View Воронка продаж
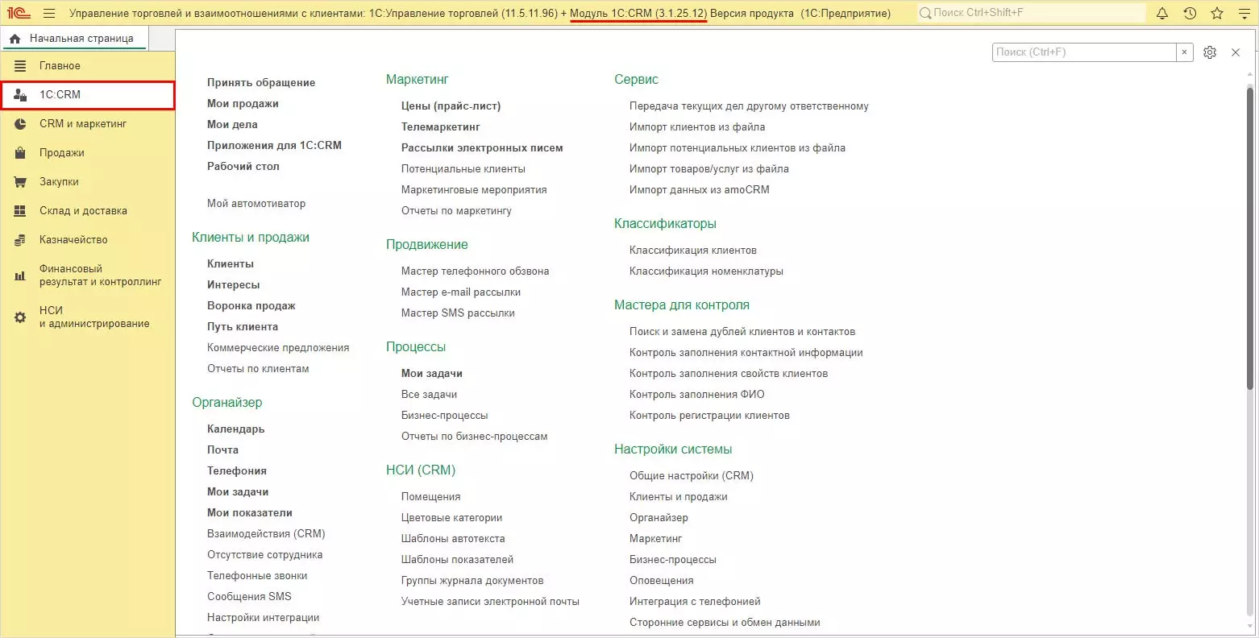Screen dimensions: 1259x638 (251, 306)
